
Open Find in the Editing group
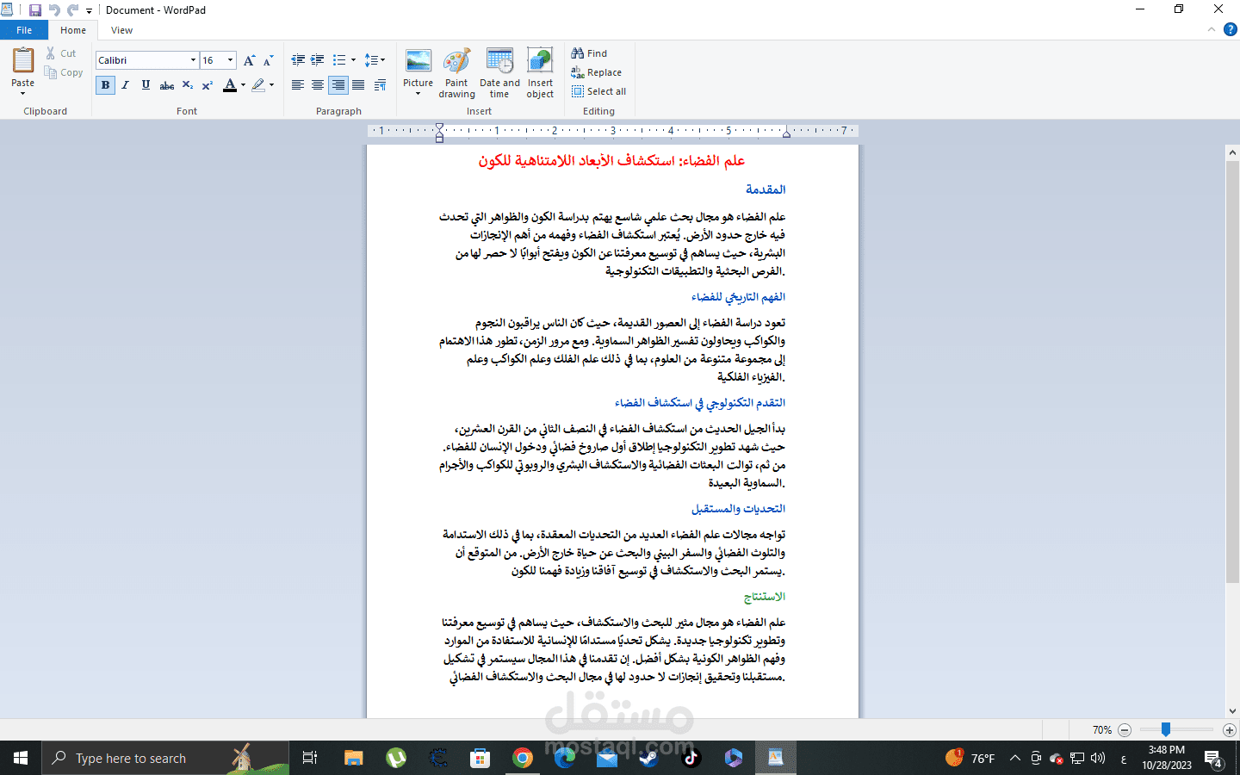pyautogui.click(x=589, y=53)
